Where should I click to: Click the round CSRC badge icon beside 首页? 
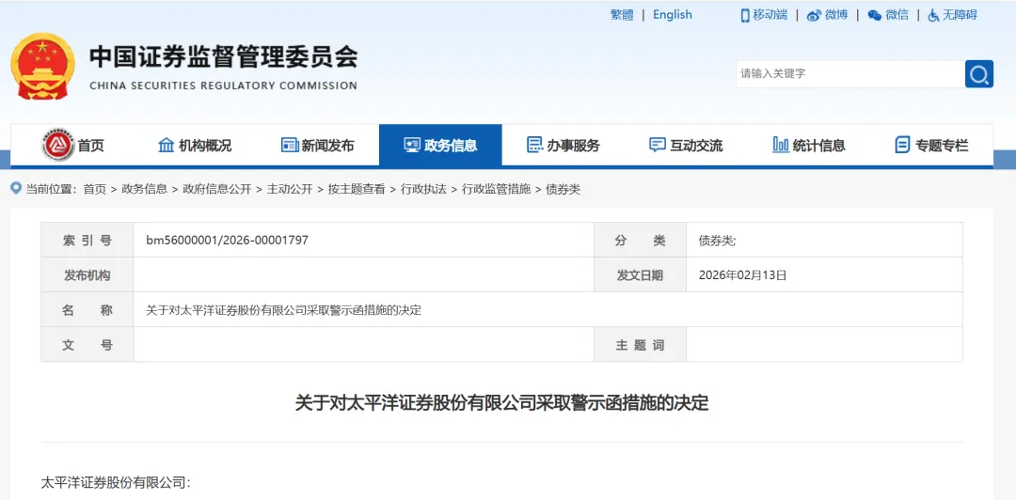58,145
